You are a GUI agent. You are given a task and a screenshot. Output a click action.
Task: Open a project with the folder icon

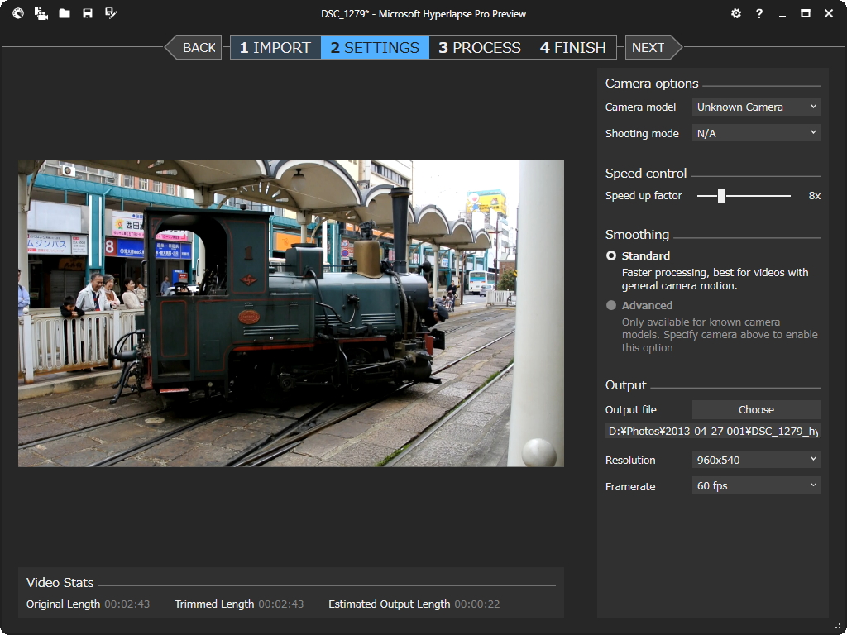[65, 13]
